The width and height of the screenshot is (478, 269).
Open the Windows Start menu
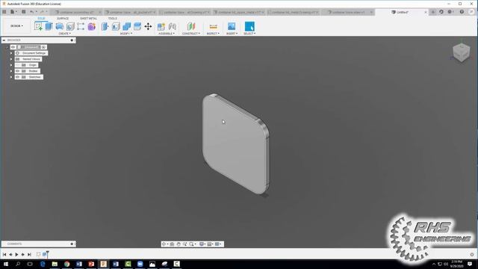click(x=6, y=264)
